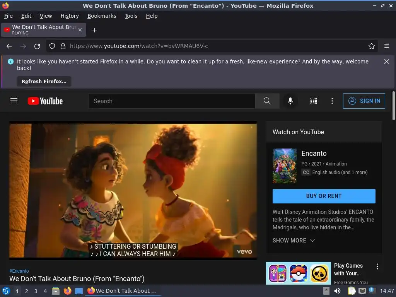Open the file manager from taskbar
This screenshot has height=297, width=396.
tap(56, 291)
